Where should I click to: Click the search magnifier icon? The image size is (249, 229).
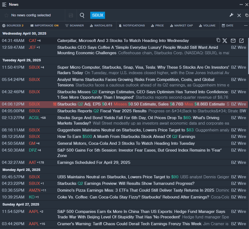pyautogui.click(x=82, y=15)
